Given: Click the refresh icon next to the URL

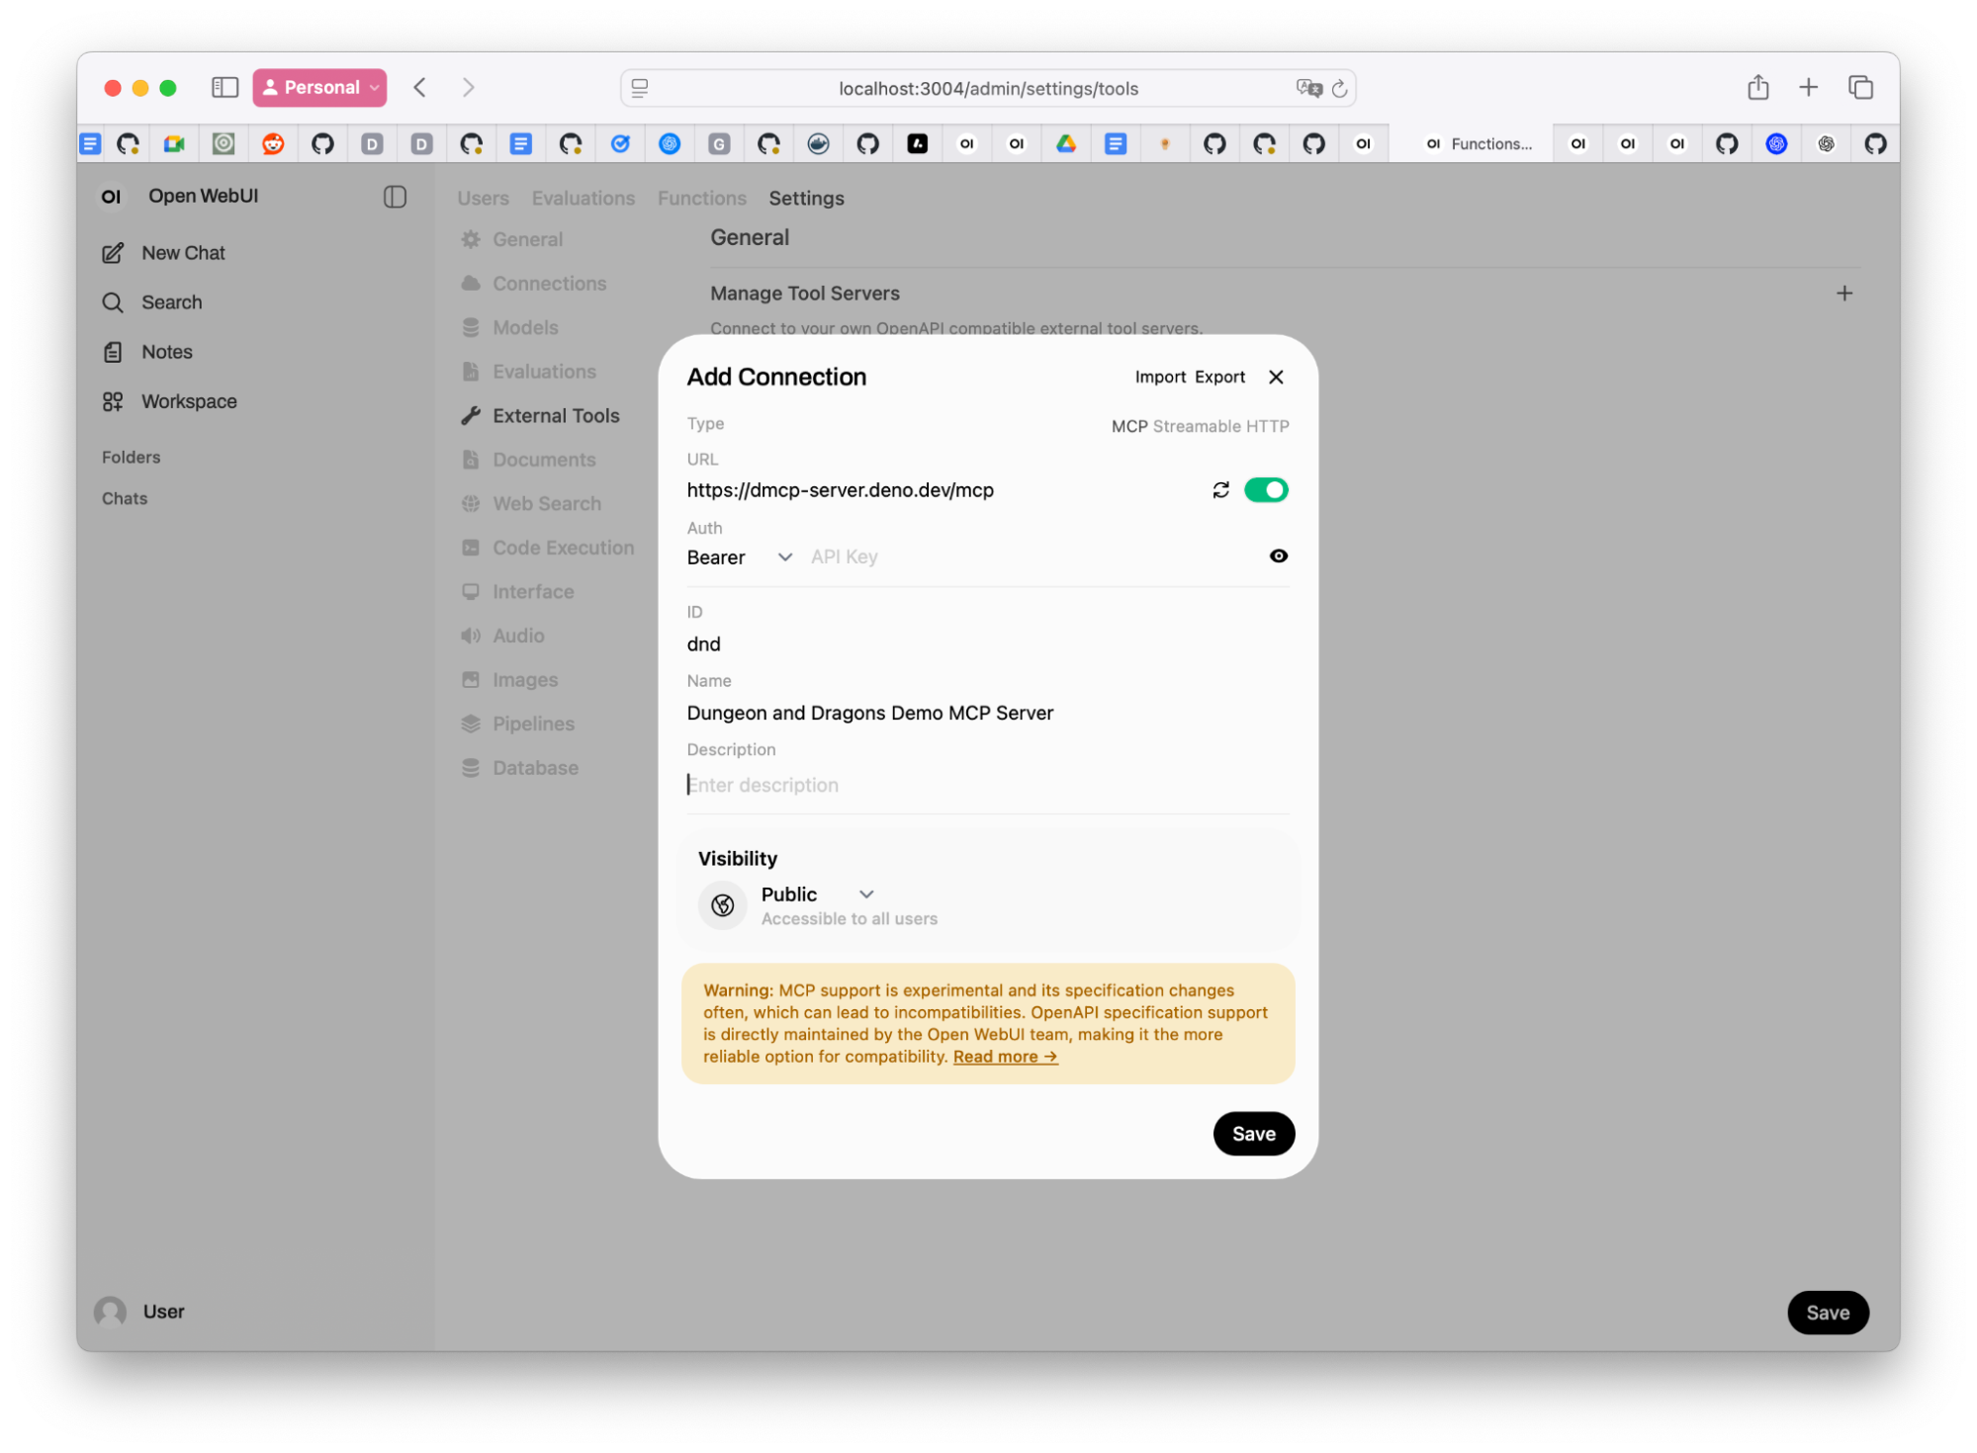Looking at the screenshot, I should click(x=1220, y=490).
